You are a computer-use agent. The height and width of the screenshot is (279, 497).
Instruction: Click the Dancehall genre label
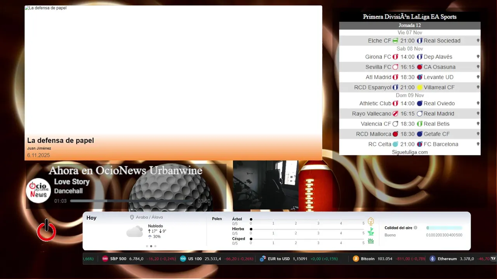[68, 191]
